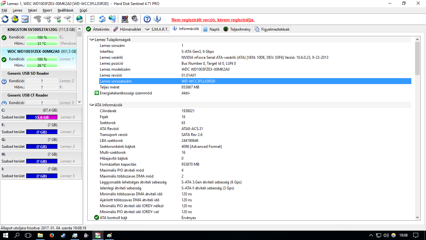Click the refresh disk status toolbar icon
The width and height of the screenshot is (426, 240).
5,19
